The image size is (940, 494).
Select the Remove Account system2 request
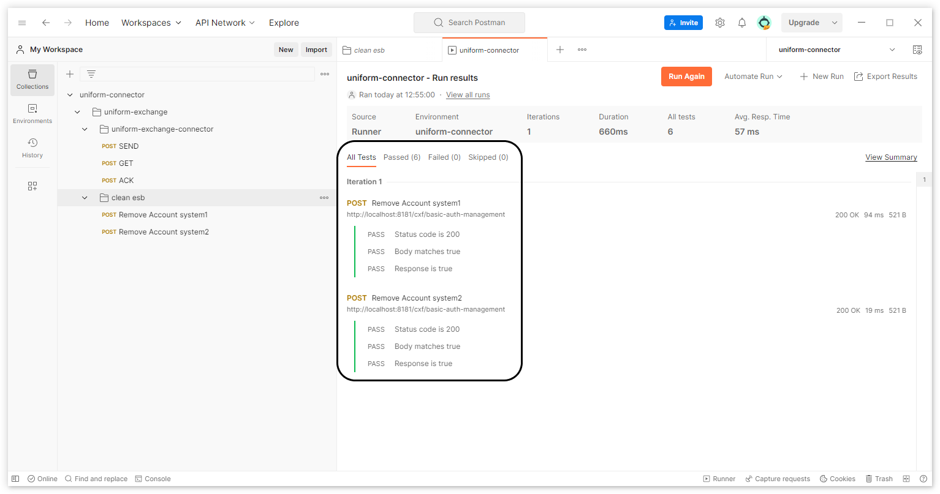pos(164,232)
